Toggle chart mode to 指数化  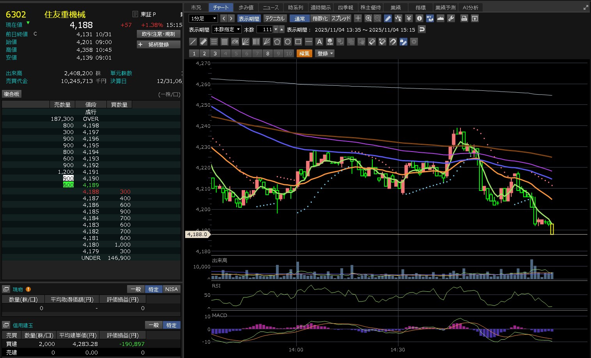coord(320,18)
